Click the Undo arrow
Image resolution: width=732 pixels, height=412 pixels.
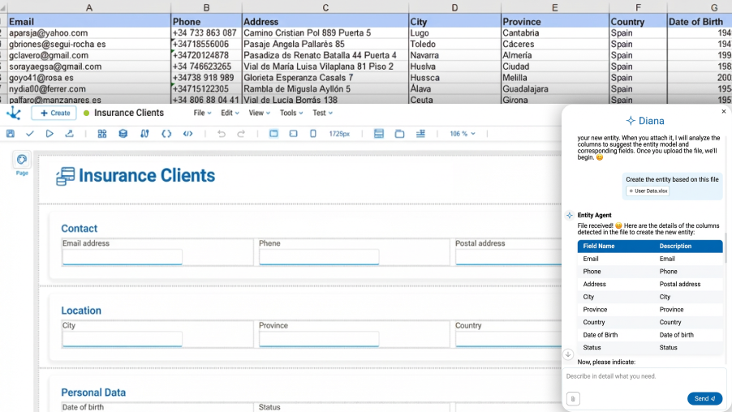click(x=221, y=134)
